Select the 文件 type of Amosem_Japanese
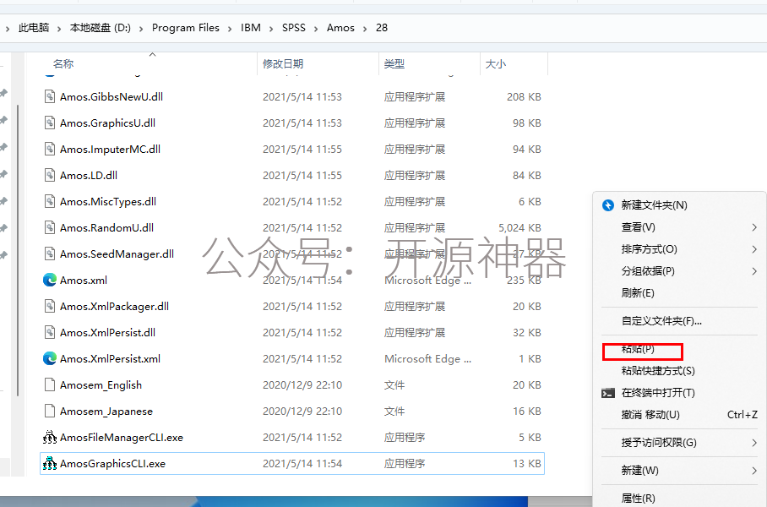Screen dimensions: 767x507 pyautogui.click(x=394, y=412)
